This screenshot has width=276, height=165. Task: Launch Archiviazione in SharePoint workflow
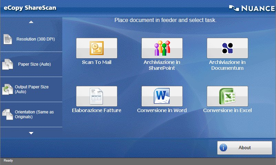pos(162,48)
